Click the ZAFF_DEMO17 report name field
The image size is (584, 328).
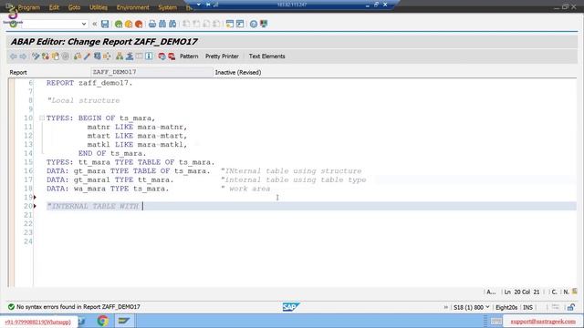point(151,72)
